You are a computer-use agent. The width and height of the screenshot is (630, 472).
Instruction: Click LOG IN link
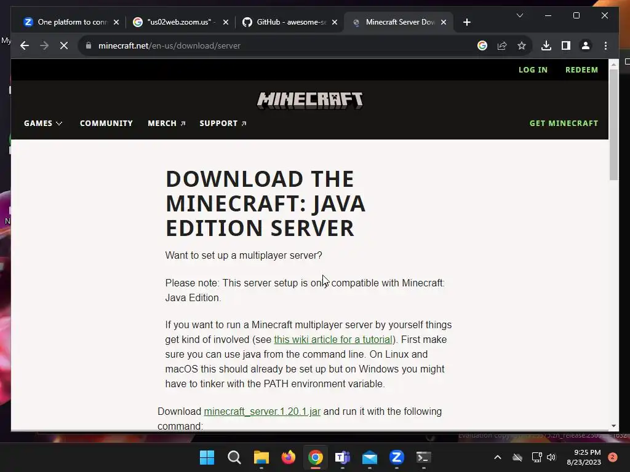pyautogui.click(x=533, y=70)
